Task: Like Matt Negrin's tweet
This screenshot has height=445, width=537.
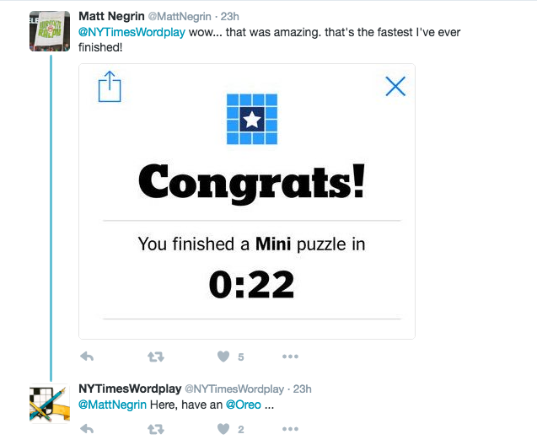Action: click(223, 357)
